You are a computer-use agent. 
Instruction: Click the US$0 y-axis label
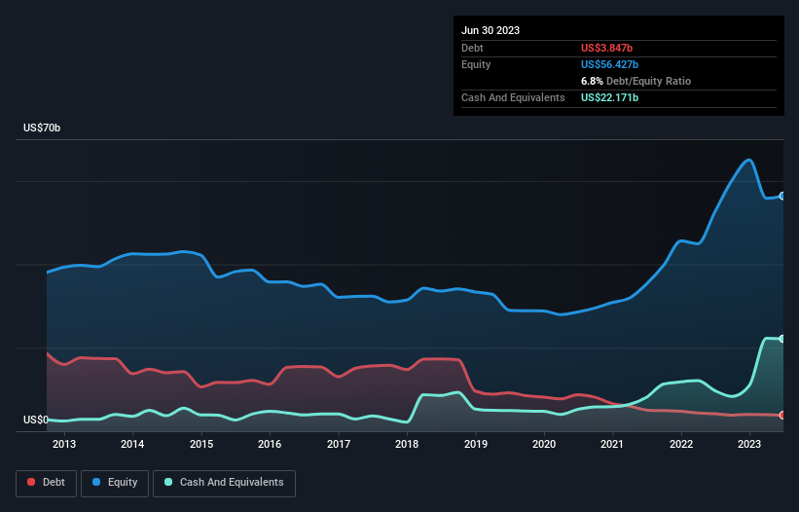click(x=36, y=420)
